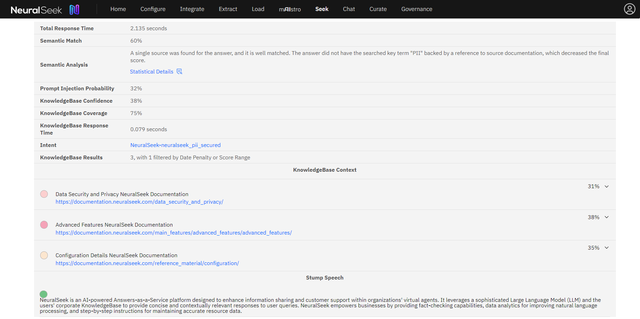Switch to the Governance tab

(416, 9)
